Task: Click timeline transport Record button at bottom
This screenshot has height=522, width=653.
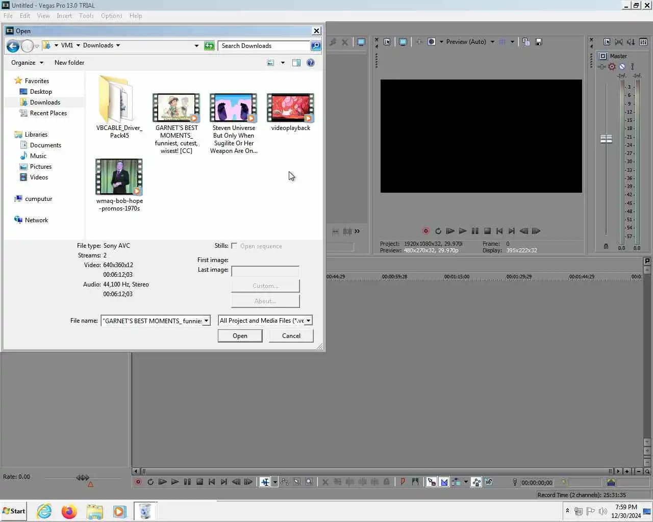Action: pos(138,482)
